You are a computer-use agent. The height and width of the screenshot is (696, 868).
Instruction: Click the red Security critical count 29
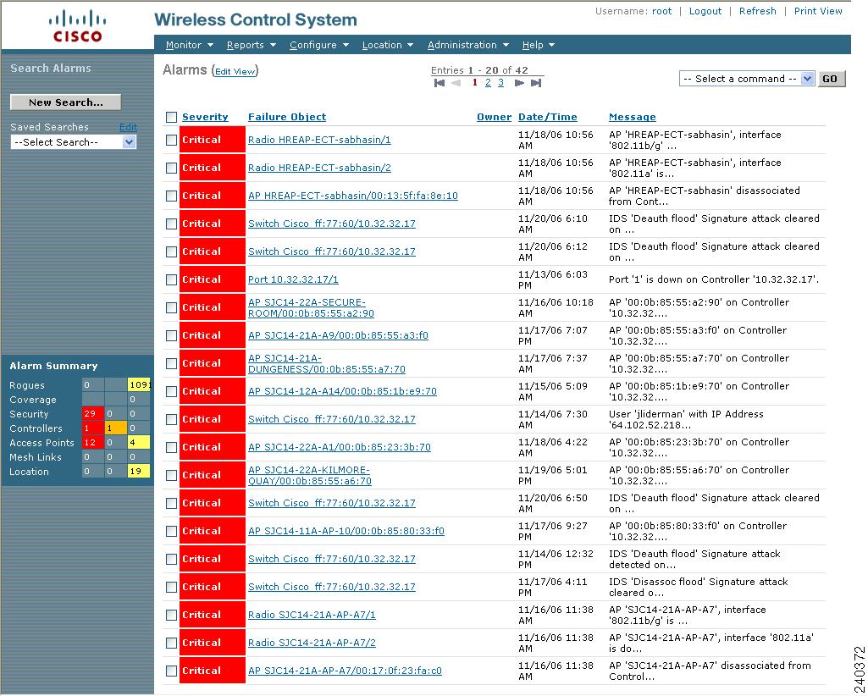coord(92,413)
